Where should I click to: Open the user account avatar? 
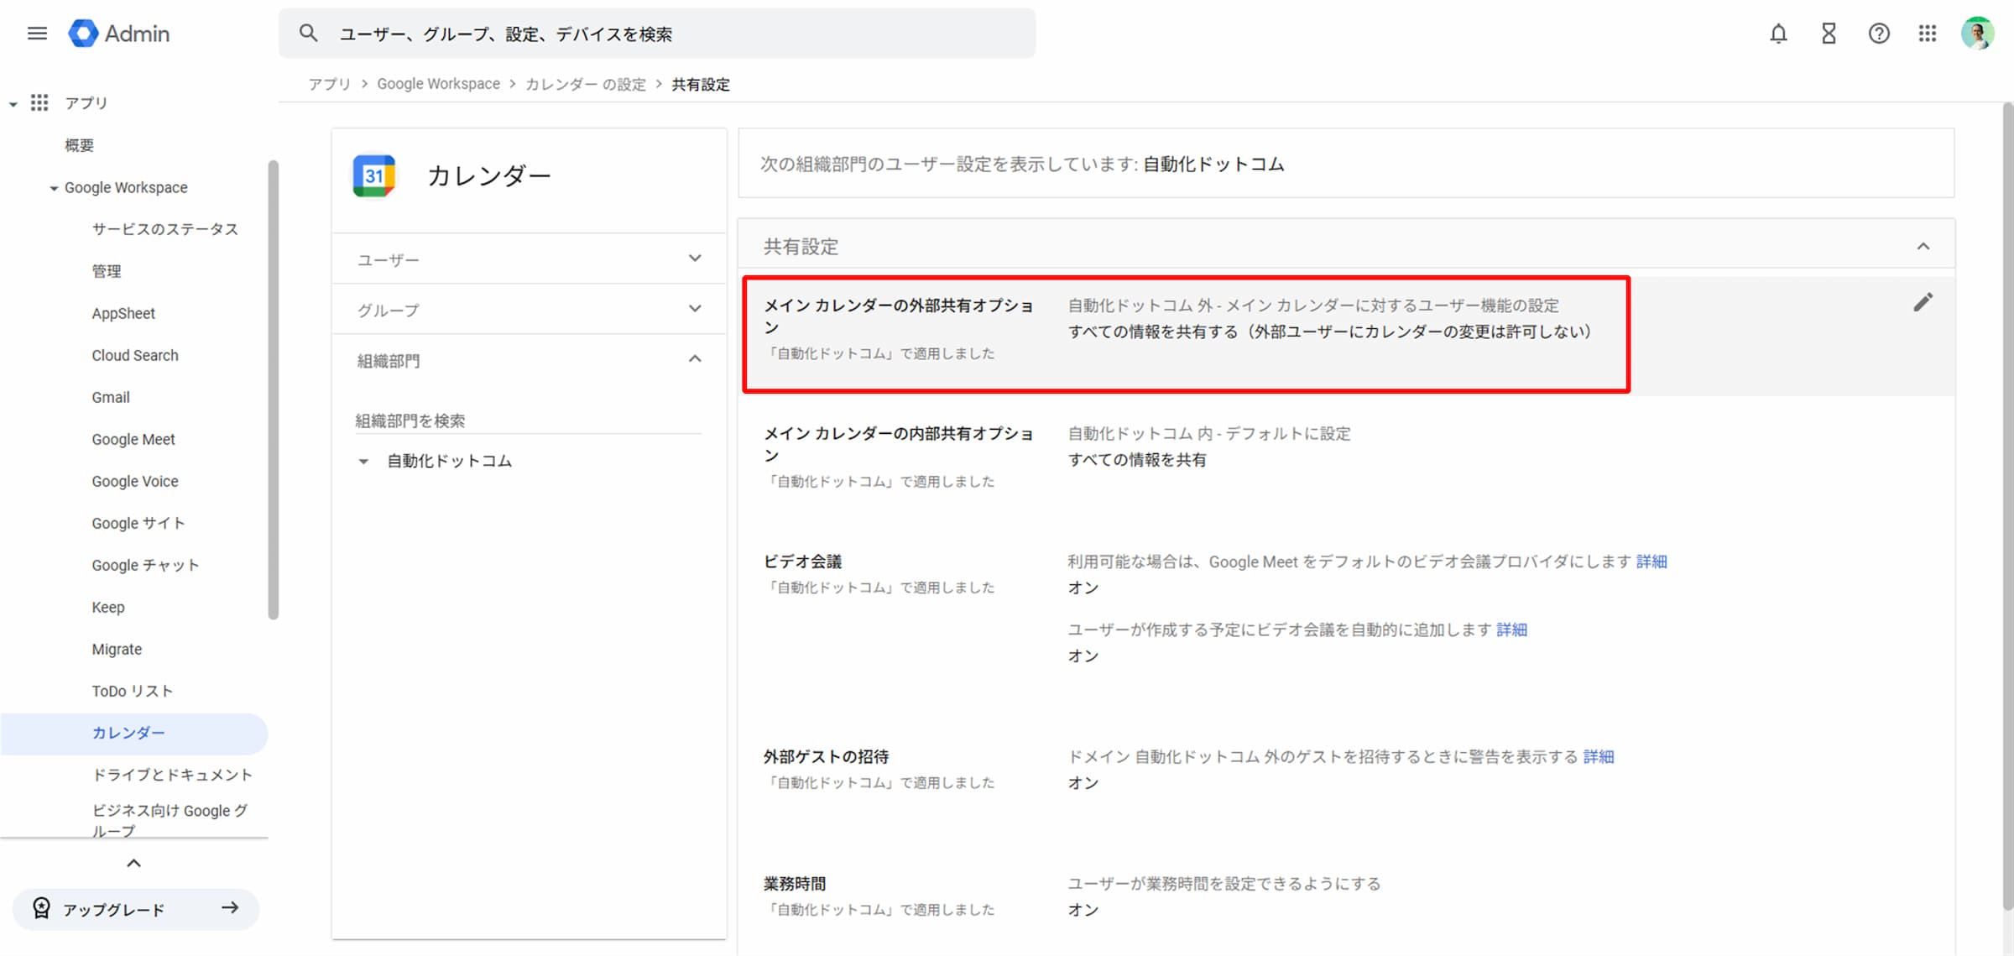click(x=1977, y=34)
